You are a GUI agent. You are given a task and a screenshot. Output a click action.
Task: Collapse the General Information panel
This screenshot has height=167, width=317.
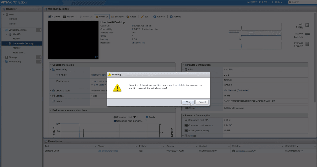pos(51,65)
